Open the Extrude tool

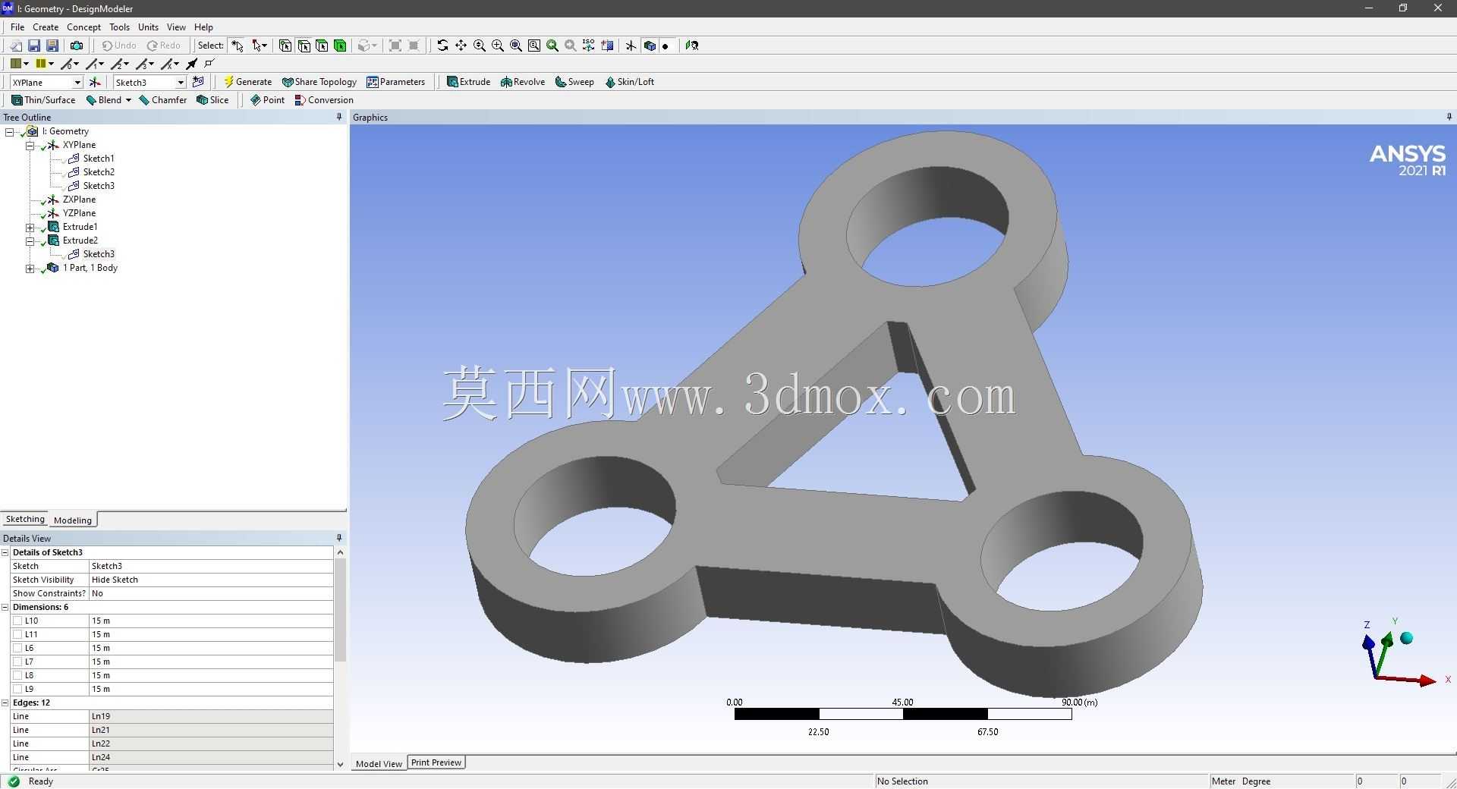tap(468, 82)
